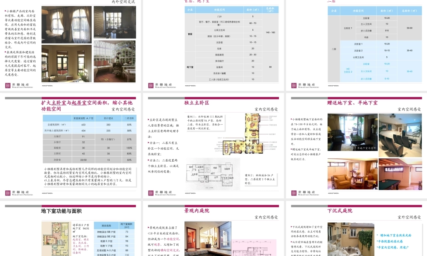Viewport: 427px width, 256px height.
Task: Click the 首层 category cell in table
Action: pyautogui.click(x=190, y=34)
